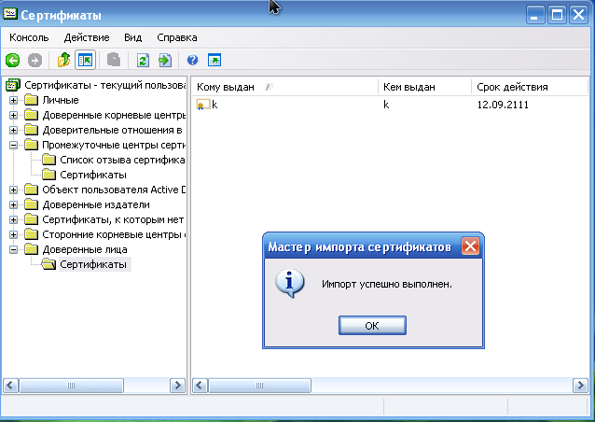Click left arrow of list pane scrollbar
595x422 pixels.
coord(200,386)
